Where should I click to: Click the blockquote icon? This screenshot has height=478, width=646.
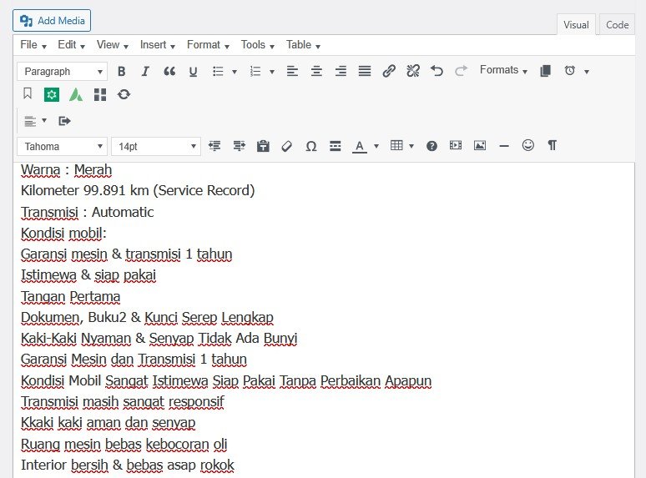point(169,72)
